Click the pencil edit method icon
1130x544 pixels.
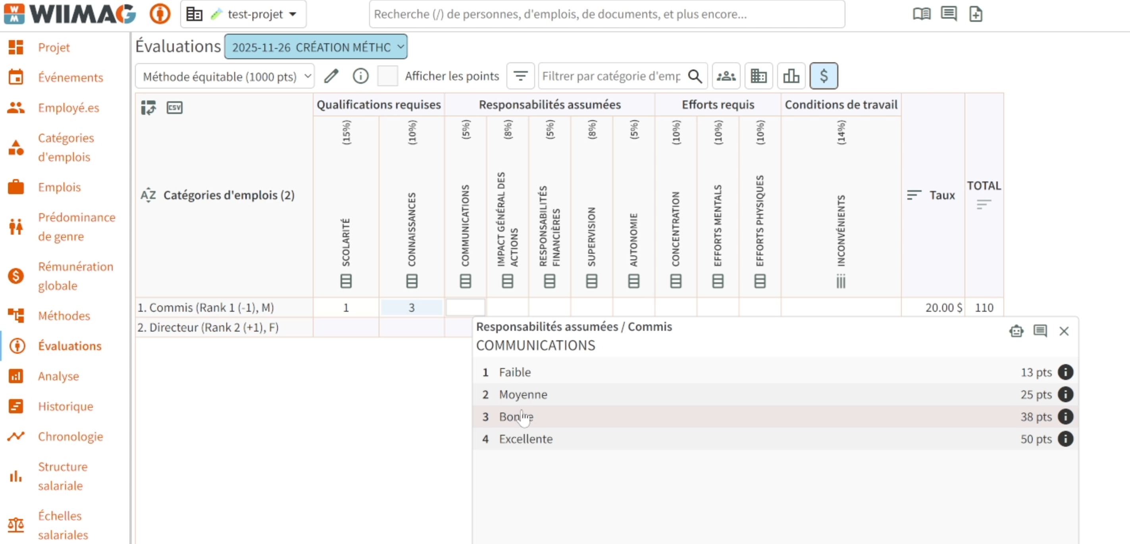[x=331, y=76]
